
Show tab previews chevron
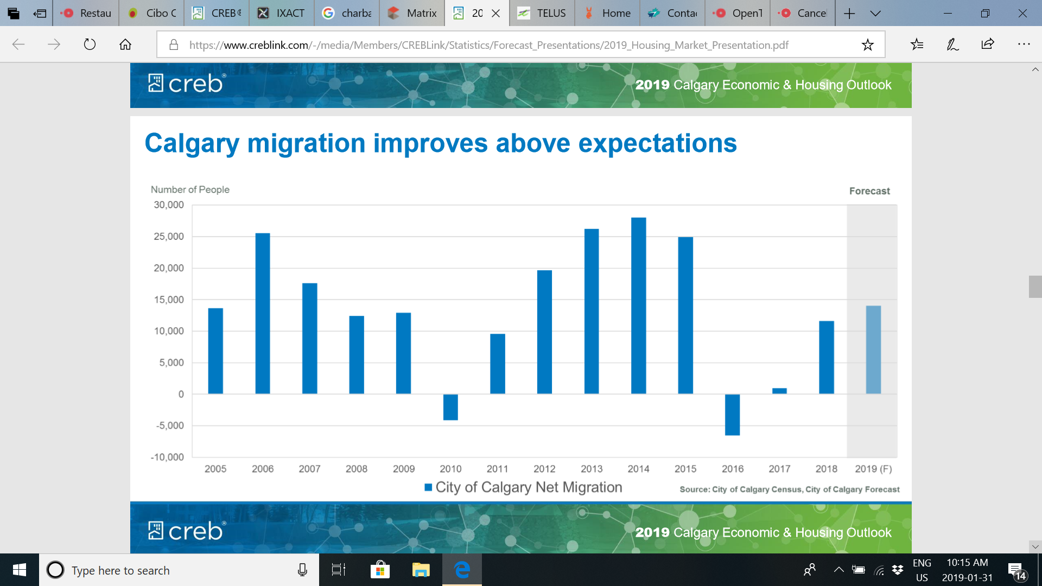point(875,13)
